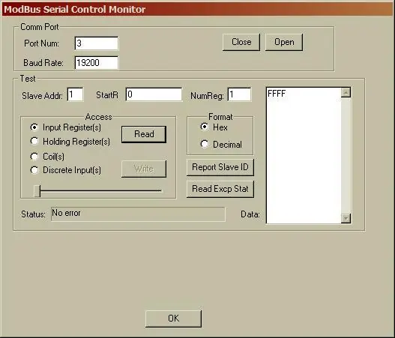This screenshot has height=338, width=395.
Task: Click the Access slider track
Action: point(100,191)
